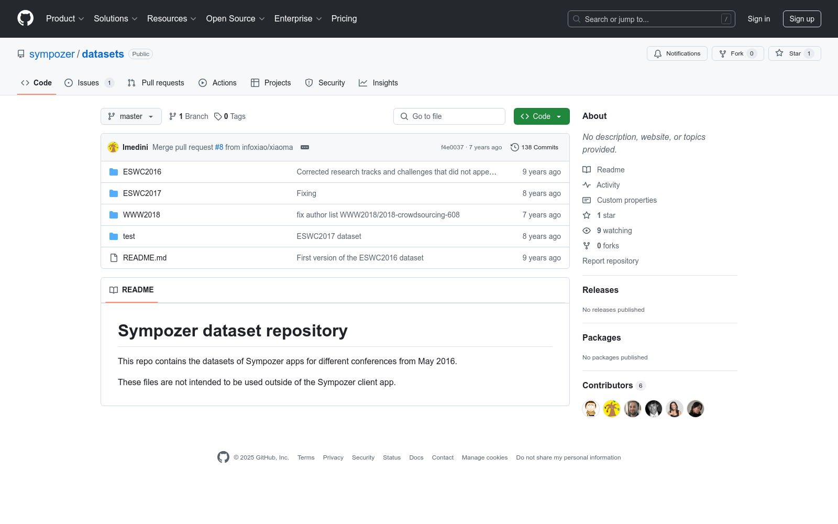Click Do not share my personal information

568,457
